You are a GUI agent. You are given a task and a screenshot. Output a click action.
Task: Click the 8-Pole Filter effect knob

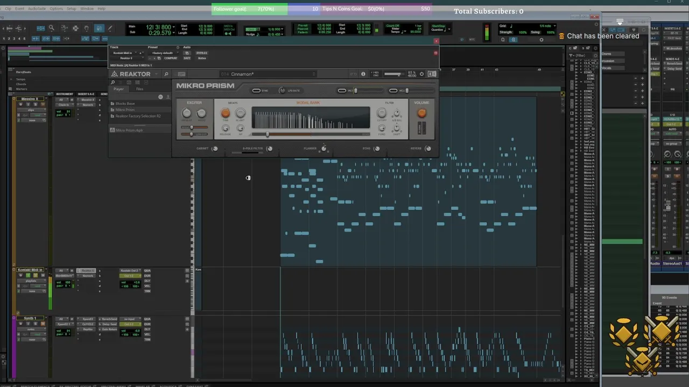click(269, 148)
